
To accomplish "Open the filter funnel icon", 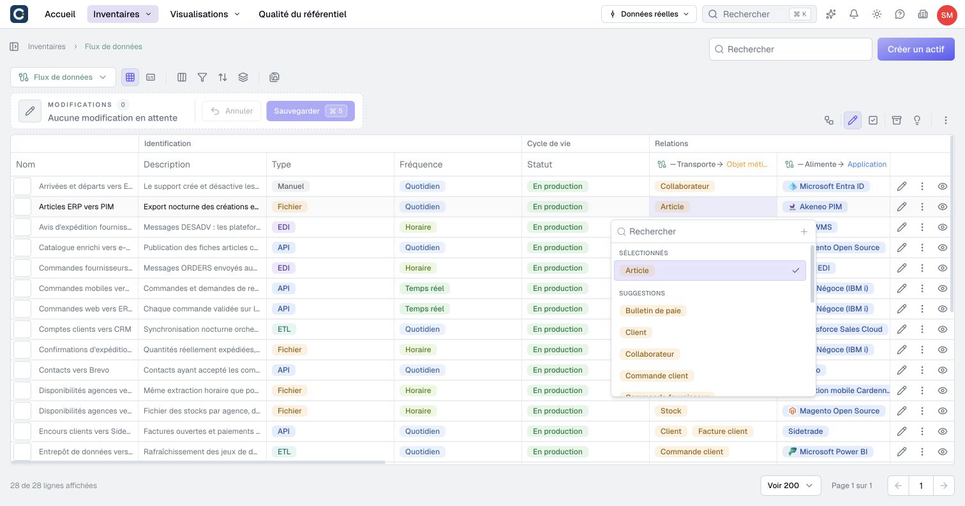I will click(202, 77).
